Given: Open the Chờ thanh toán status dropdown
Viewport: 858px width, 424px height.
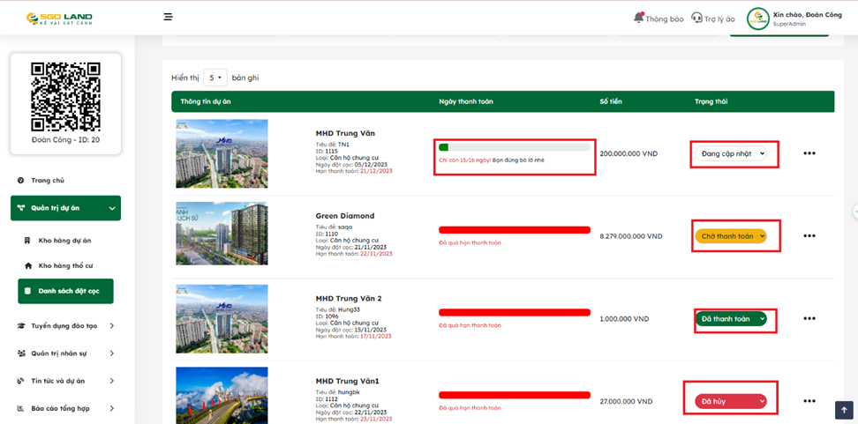Looking at the screenshot, I should tap(731, 236).
